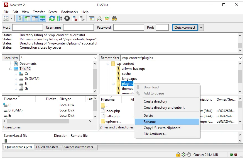Open Quickconnect history dropdown arrow
This screenshot has width=245, height=159.
point(201,28)
